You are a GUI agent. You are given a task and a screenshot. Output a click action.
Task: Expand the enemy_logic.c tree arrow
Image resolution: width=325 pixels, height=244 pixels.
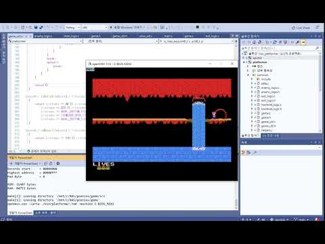click(252, 87)
